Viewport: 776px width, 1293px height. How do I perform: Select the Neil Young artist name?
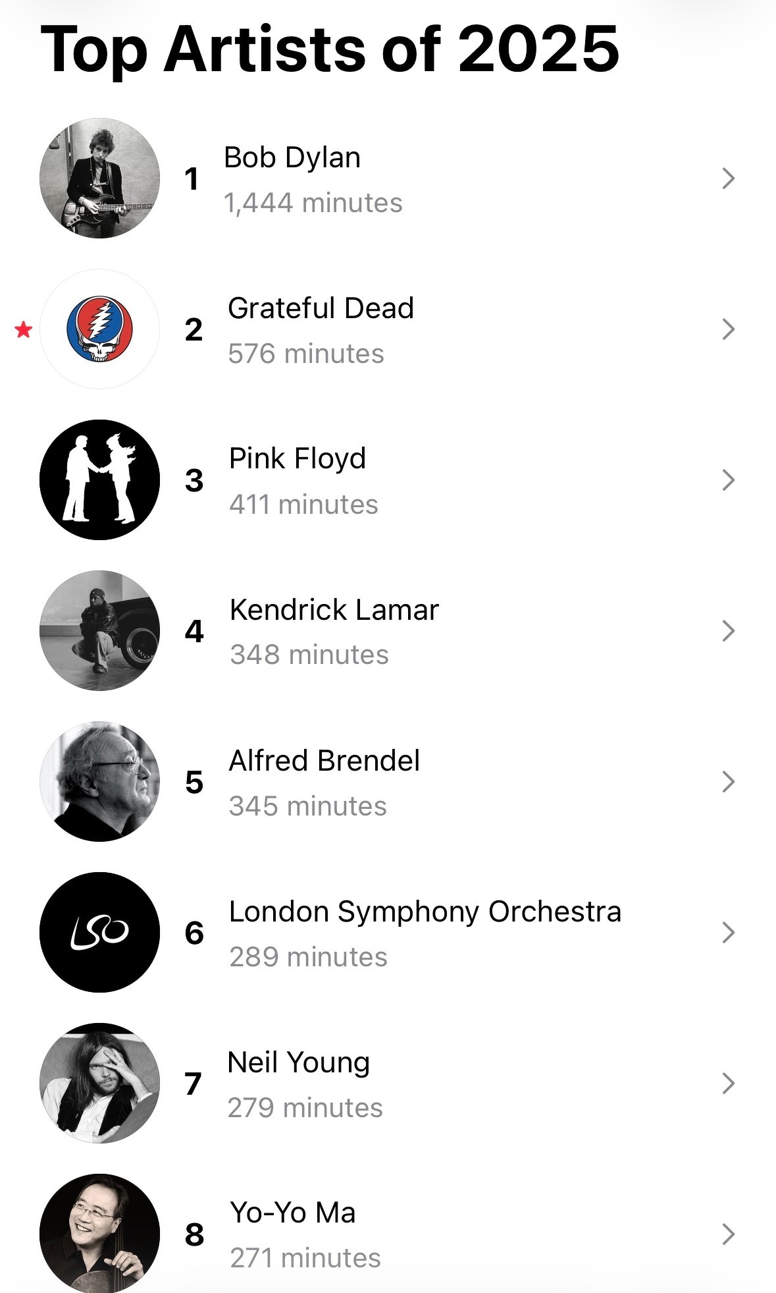point(298,1062)
